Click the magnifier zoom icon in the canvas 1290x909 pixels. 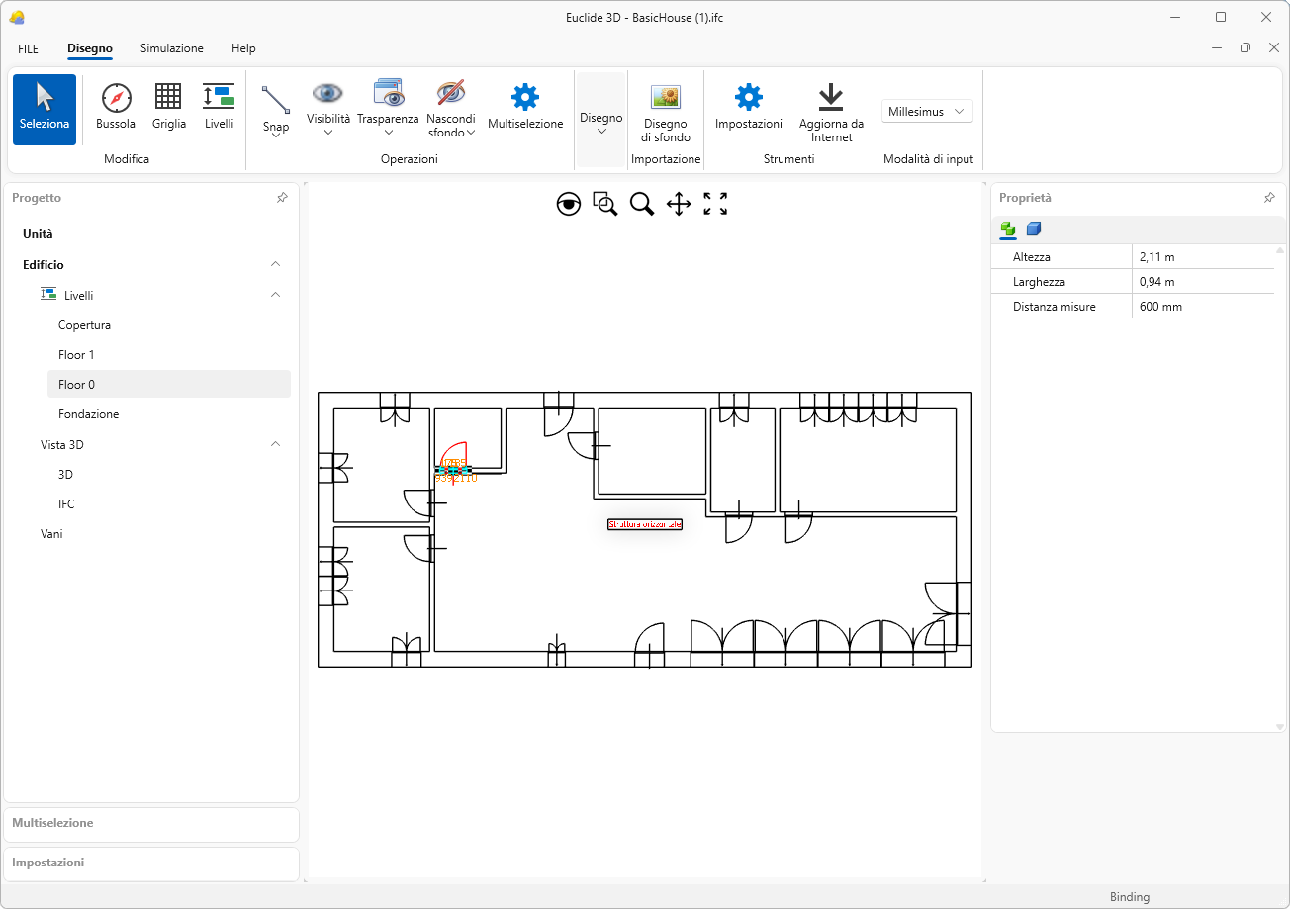[x=642, y=205]
